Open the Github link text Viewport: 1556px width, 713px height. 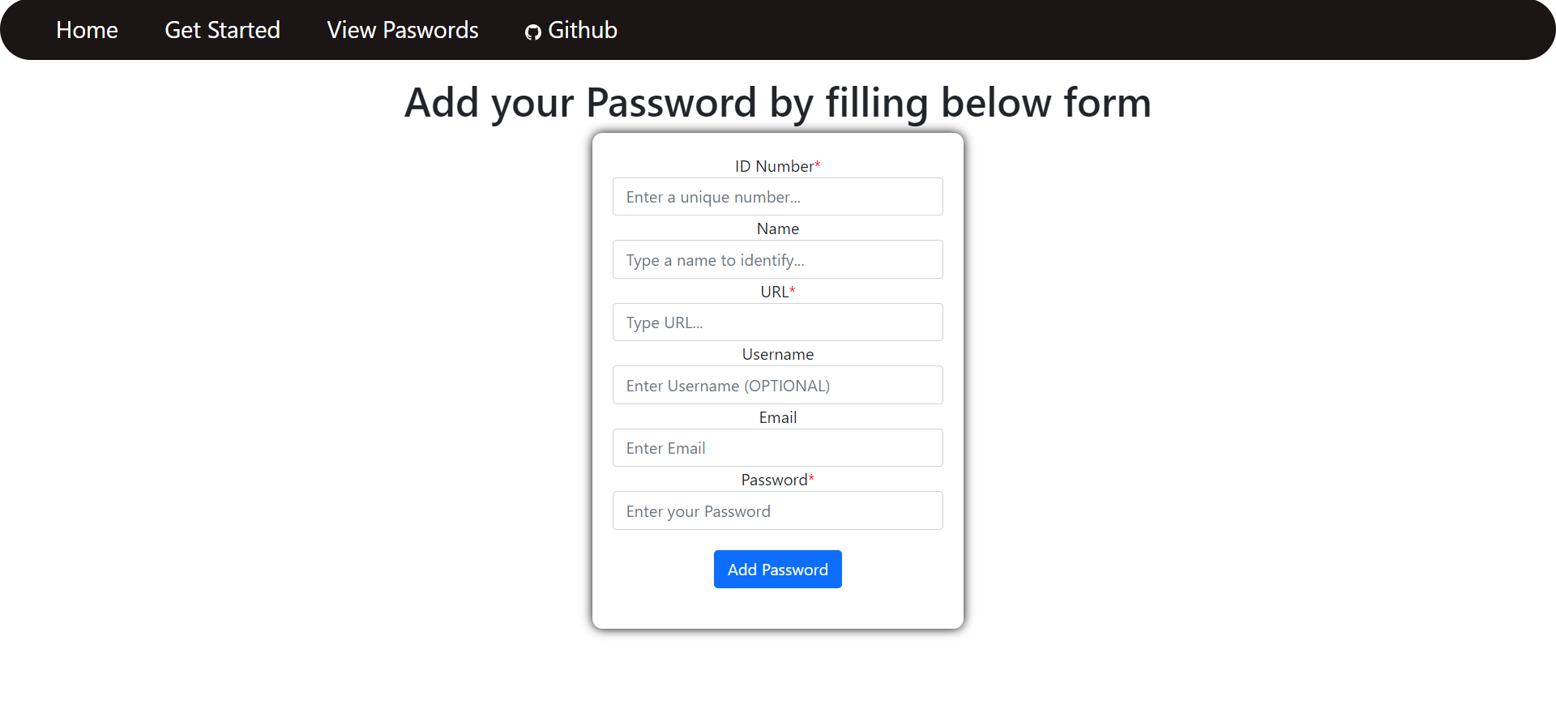click(583, 30)
